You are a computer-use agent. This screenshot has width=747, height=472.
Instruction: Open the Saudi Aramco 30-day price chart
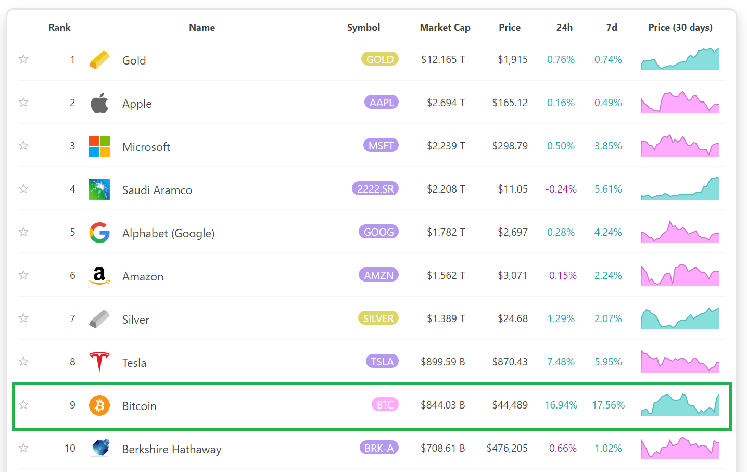pyautogui.click(x=680, y=188)
